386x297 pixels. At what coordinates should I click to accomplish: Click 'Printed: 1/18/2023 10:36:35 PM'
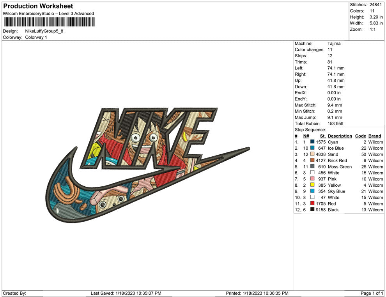[257, 293]
